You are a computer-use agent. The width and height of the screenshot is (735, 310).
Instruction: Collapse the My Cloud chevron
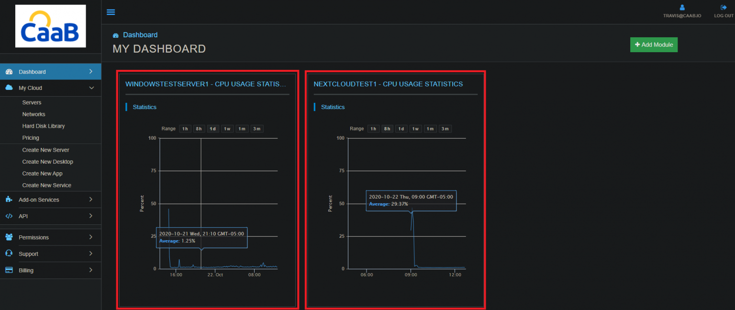click(91, 88)
